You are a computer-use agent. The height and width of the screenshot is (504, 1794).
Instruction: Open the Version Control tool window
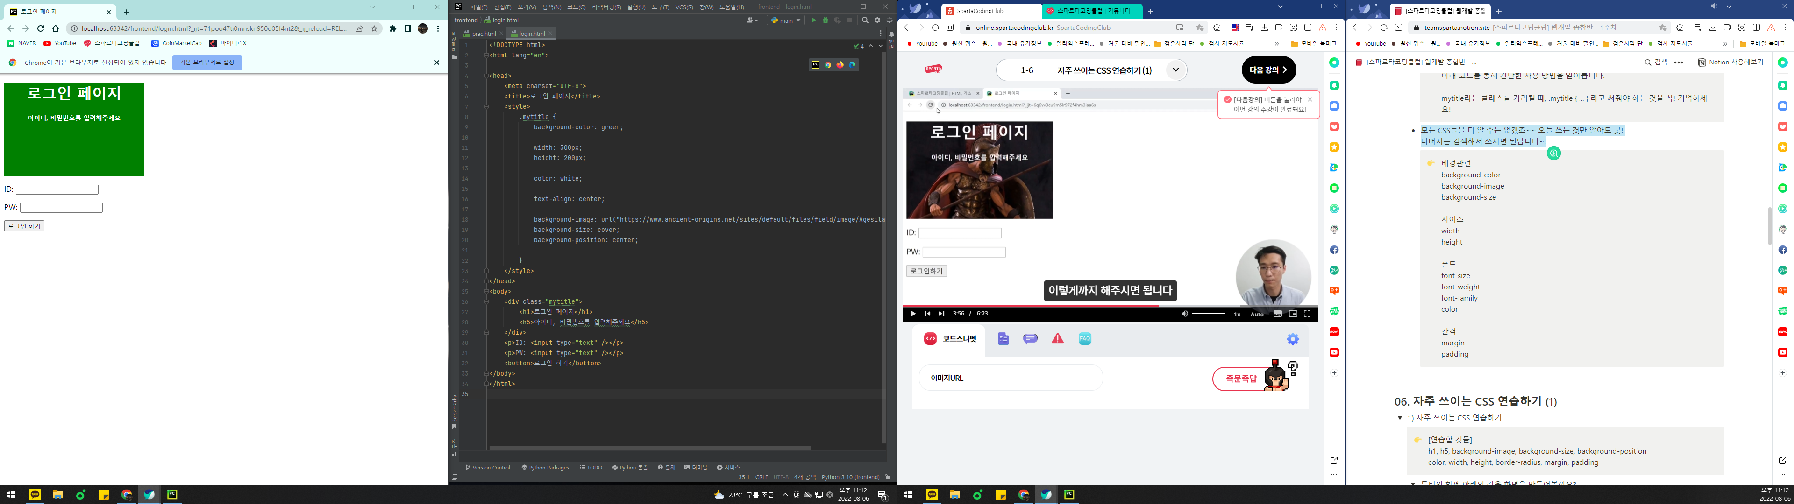487,467
